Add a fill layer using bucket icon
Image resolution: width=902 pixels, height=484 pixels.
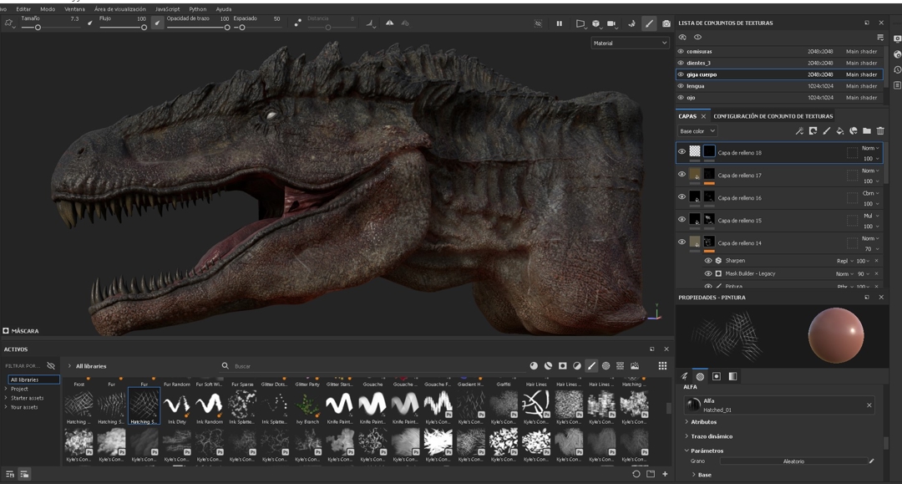[x=840, y=131]
